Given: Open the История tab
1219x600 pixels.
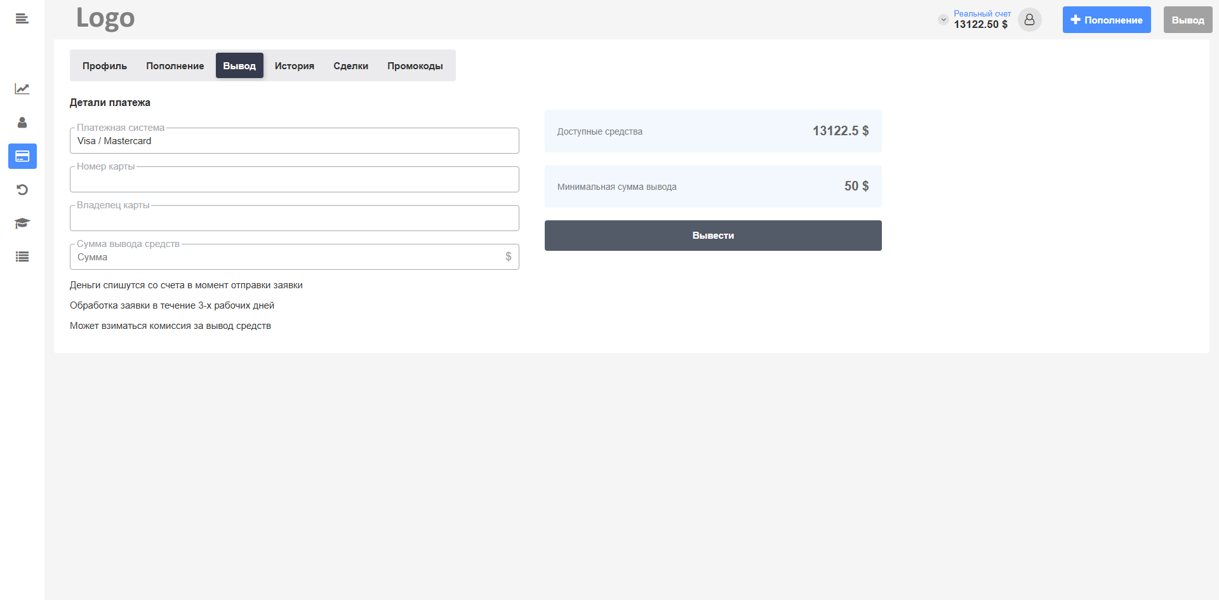Looking at the screenshot, I should coord(294,66).
